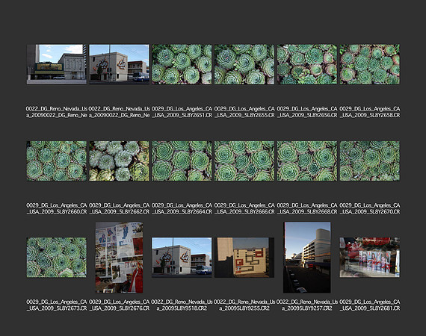Open the vertical magazine posters photo 5L8Y2676
The height and width of the screenshot is (336, 426).
point(119,258)
